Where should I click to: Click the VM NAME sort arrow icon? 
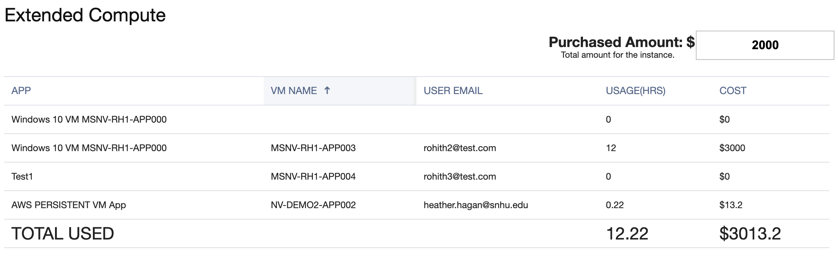327,91
